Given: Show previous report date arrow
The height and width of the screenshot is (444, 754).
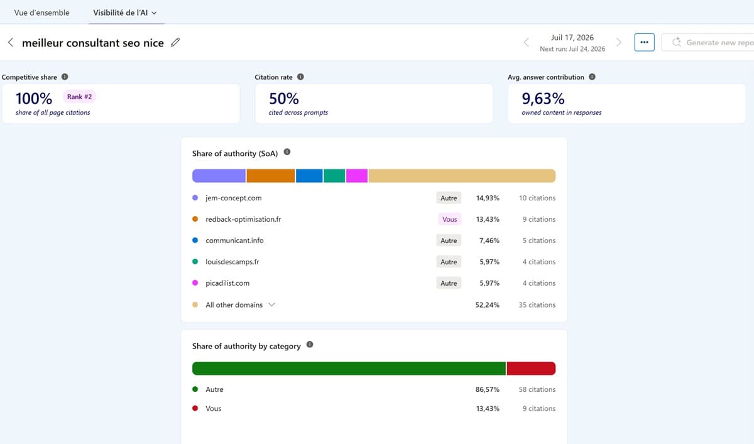Looking at the screenshot, I should click(x=527, y=43).
